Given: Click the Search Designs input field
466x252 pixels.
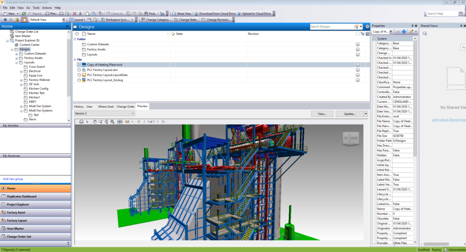Looking at the screenshot, I should pos(331,27).
